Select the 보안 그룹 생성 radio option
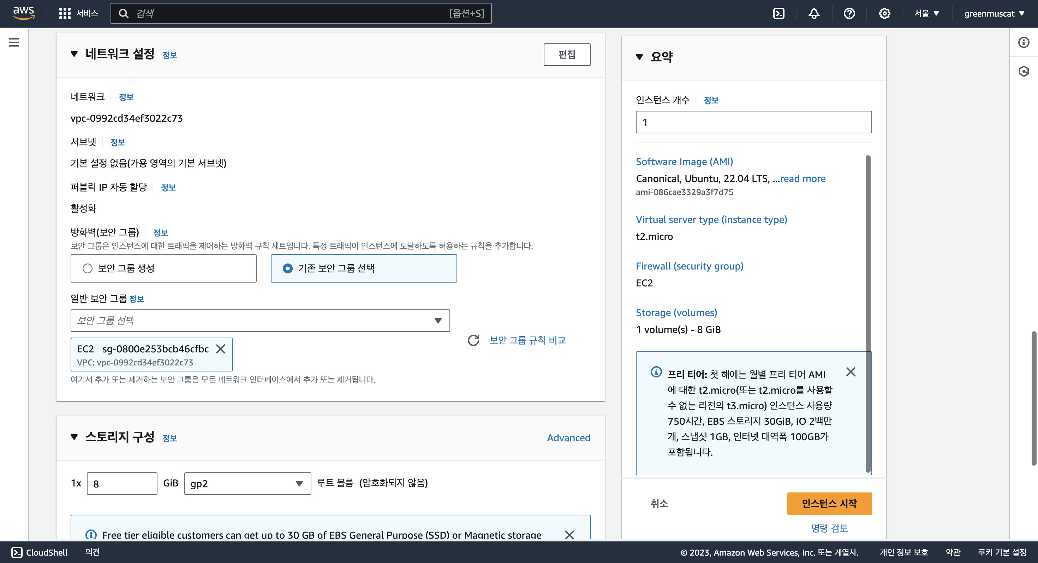This screenshot has width=1038, height=563. point(88,268)
